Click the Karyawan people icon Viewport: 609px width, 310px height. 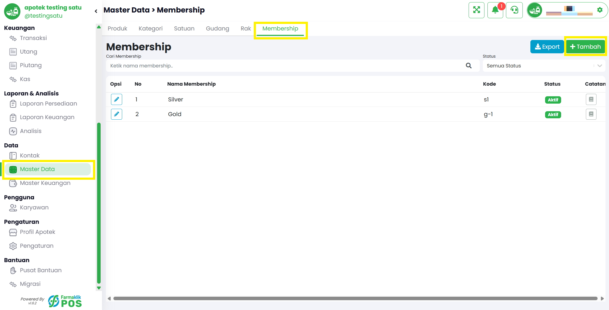(13, 208)
